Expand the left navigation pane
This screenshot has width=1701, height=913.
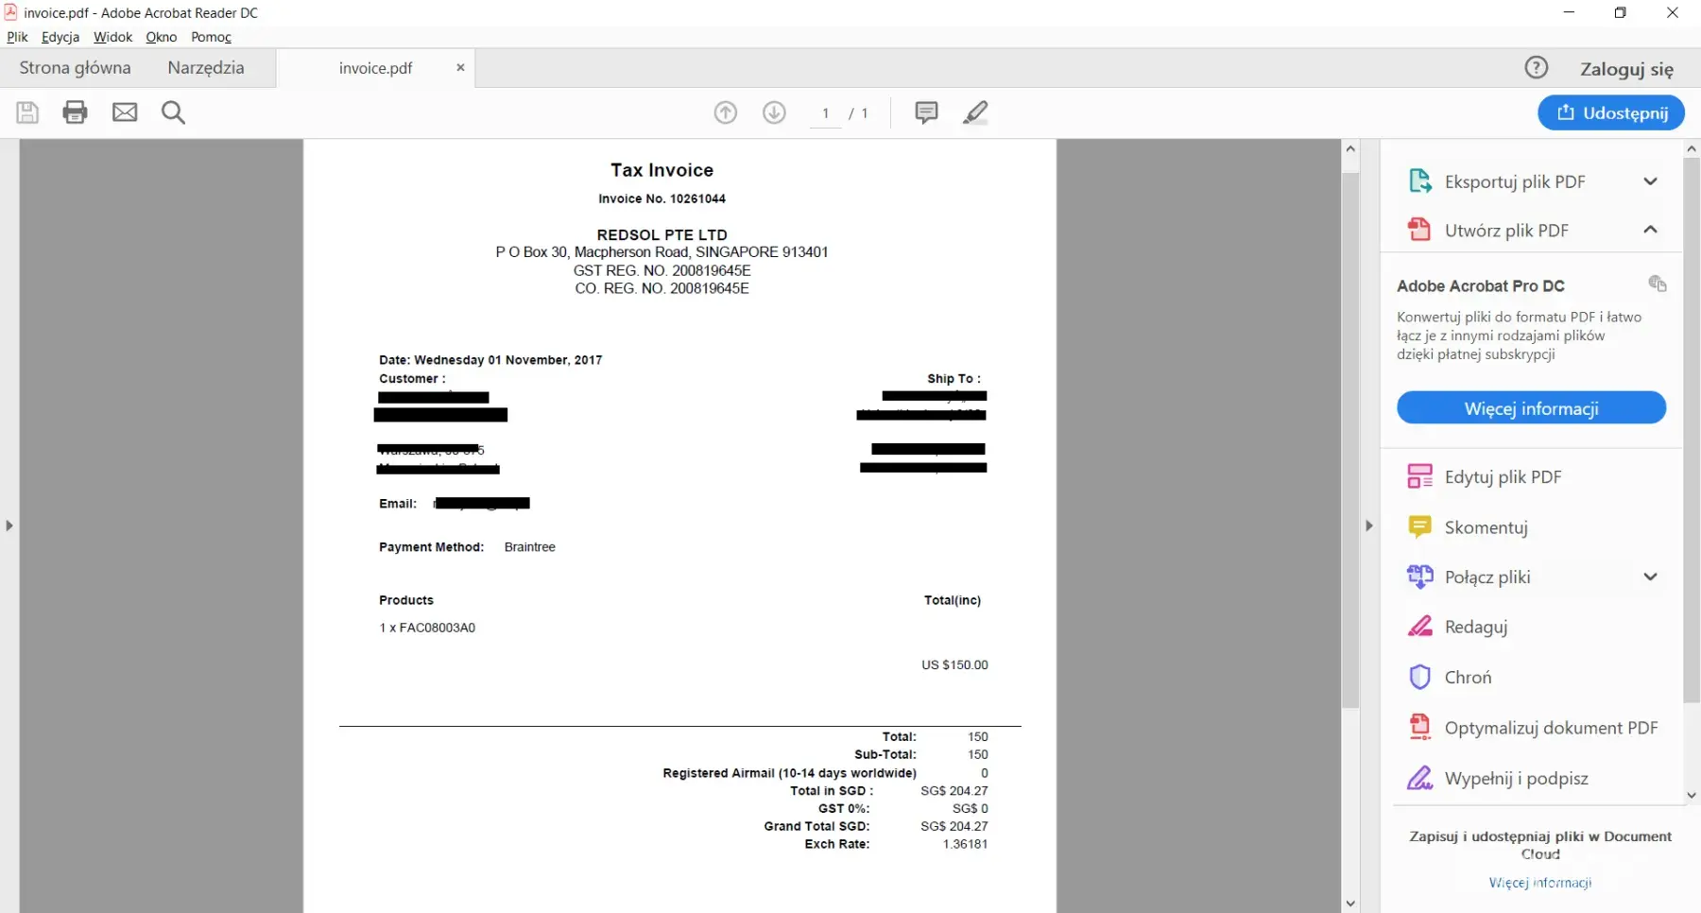tap(9, 525)
